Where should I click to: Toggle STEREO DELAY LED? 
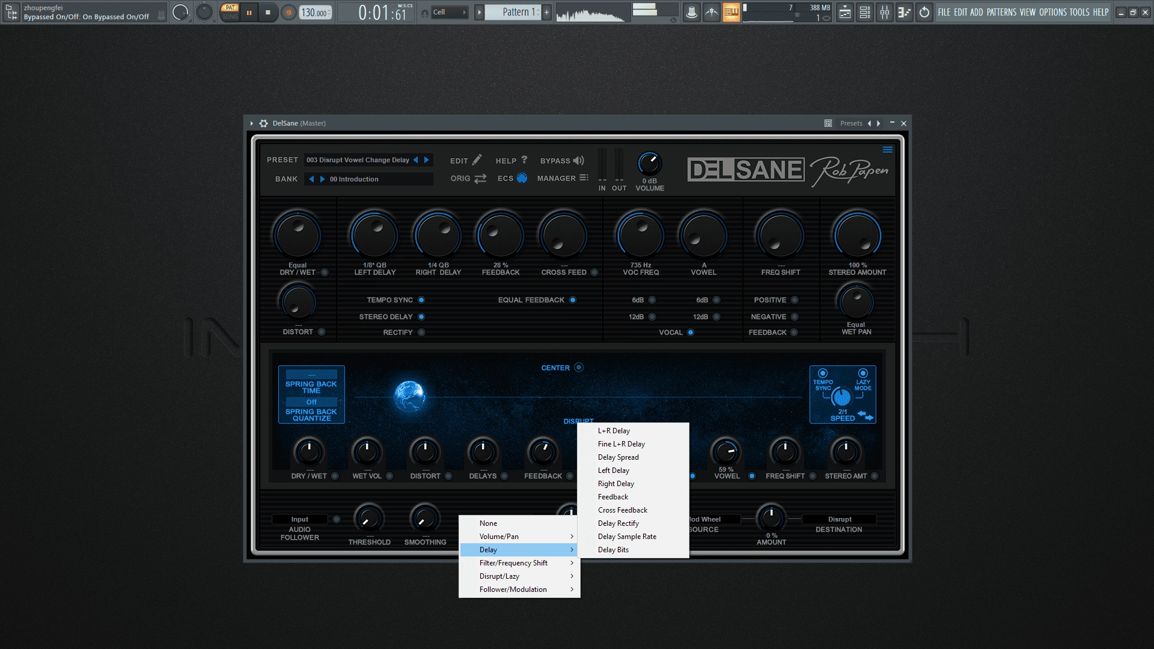[421, 317]
